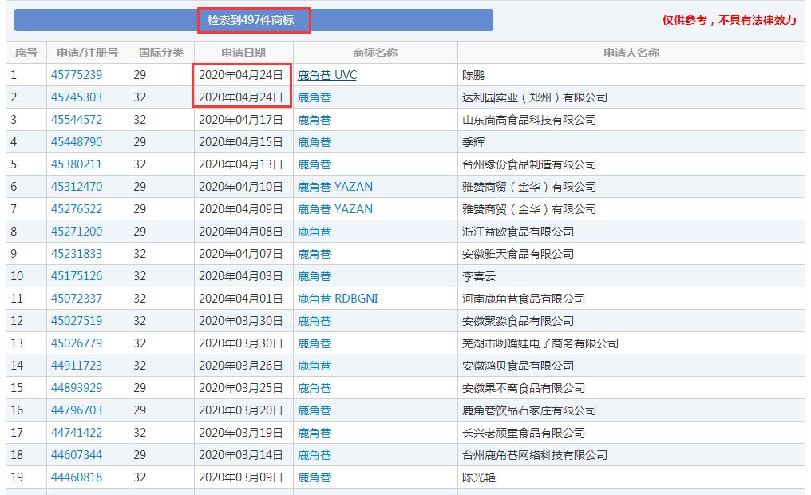The height and width of the screenshot is (495, 811).
Task: Click the 国际分类 column header
Action: click(x=161, y=53)
